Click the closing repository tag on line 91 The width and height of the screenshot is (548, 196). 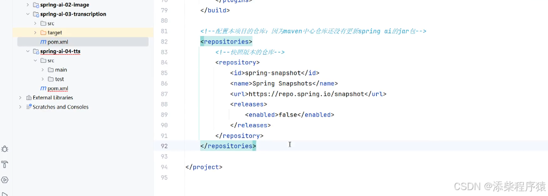pos(239,136)
